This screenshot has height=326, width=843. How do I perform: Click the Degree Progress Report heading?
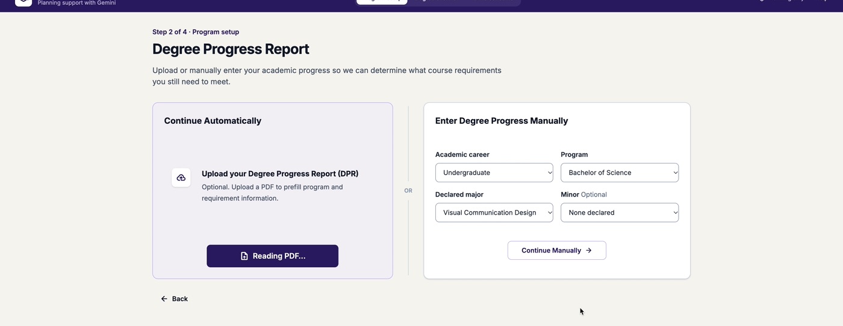pos(231,49)
